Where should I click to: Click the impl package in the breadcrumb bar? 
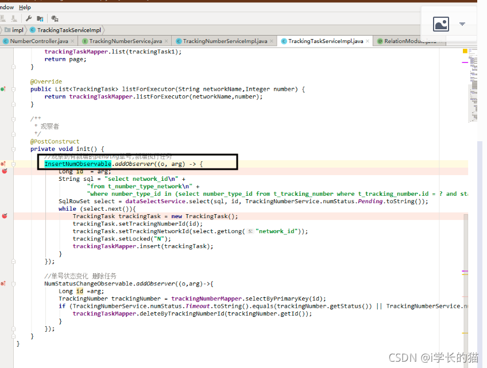click(x=17, y=30)
